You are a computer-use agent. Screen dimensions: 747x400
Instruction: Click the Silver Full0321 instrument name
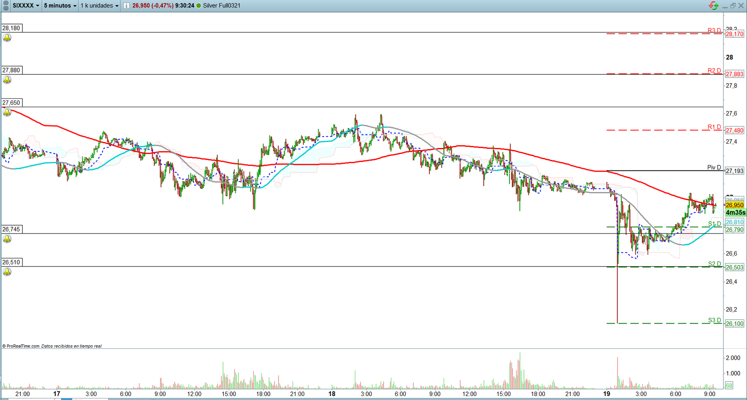221,6
